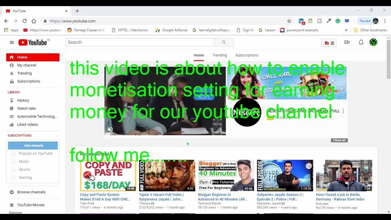391x220 pixels.
Task: Open Blogger 40 Minutes tutorial thumbnail
Action: click(x=226, y=175)
